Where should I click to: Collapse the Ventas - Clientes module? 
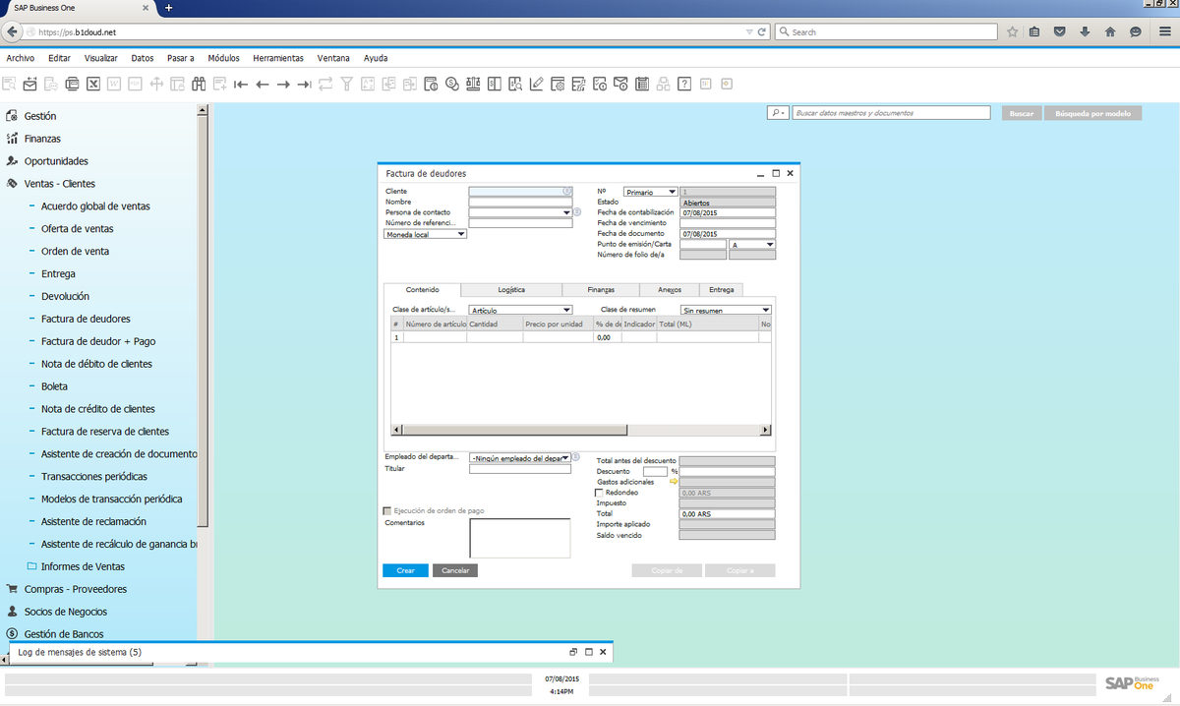point(60,184)
